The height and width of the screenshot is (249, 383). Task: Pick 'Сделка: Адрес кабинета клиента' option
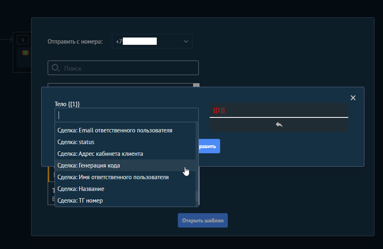pos(125,154)
